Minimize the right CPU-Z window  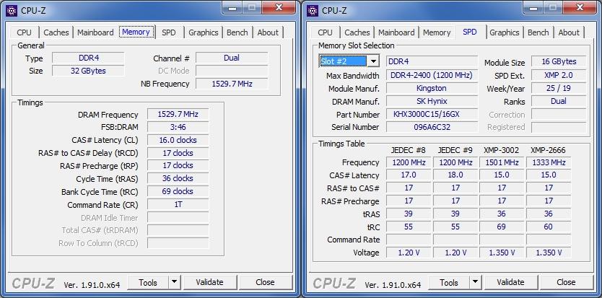pos(533,8)
